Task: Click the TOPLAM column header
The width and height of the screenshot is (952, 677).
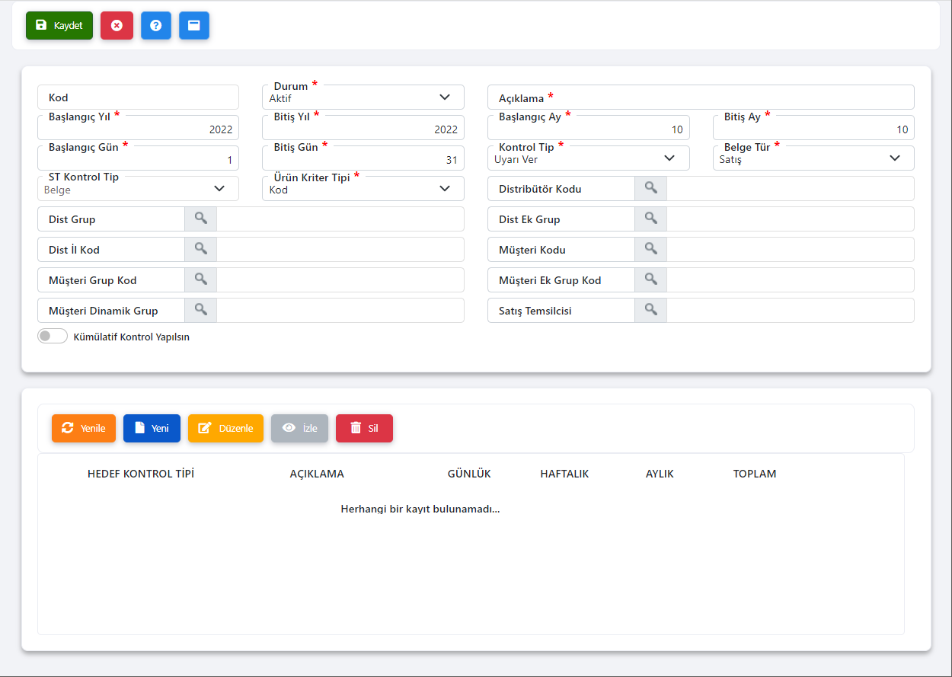Action: pyautogui.click(x=754, y=474)
